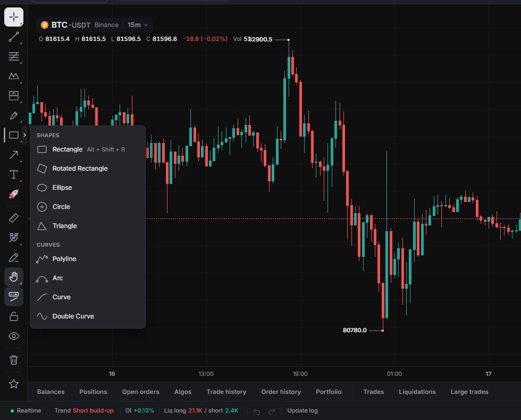The width and height of the screenshot is (521, 420).
Task: Select the trend line drawing tool
Action: [14, 37]
